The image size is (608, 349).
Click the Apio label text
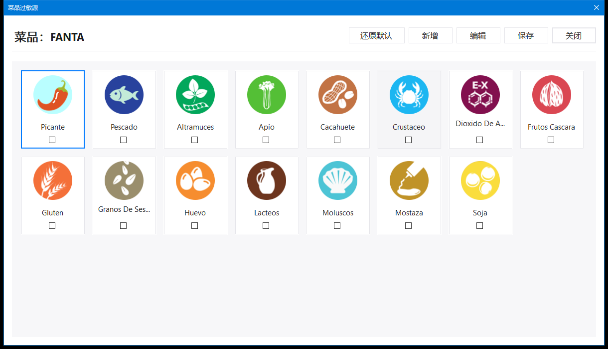pos(267,127)
